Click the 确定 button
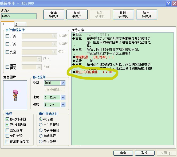 click(x=123, y=153)
